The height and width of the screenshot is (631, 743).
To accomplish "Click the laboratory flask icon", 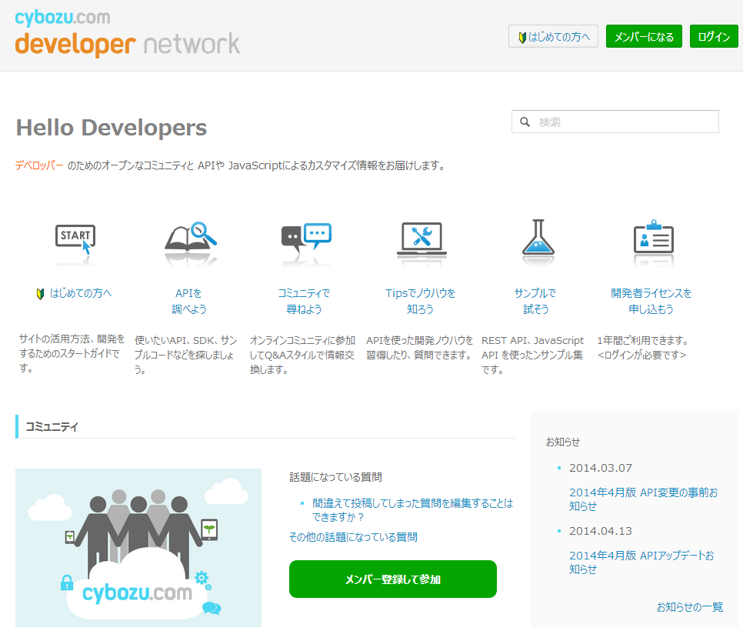I will click(x=538, y=237).
